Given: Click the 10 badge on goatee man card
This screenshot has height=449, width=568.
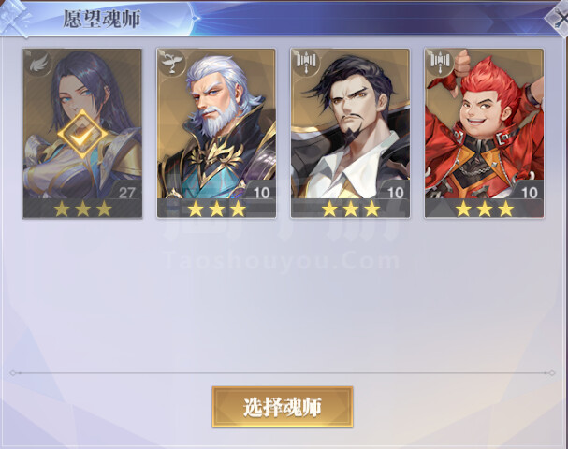Looking at the screenshot, I should click(395, 193).
